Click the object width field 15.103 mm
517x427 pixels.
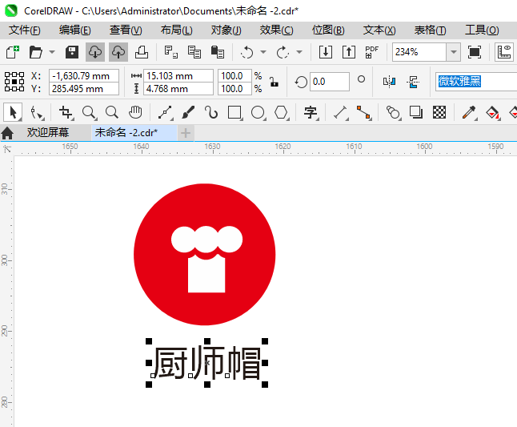coord(178,75)
